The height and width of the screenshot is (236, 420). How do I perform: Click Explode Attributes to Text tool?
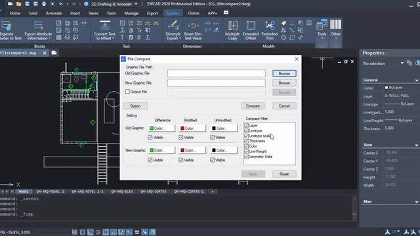coord(7,30)
